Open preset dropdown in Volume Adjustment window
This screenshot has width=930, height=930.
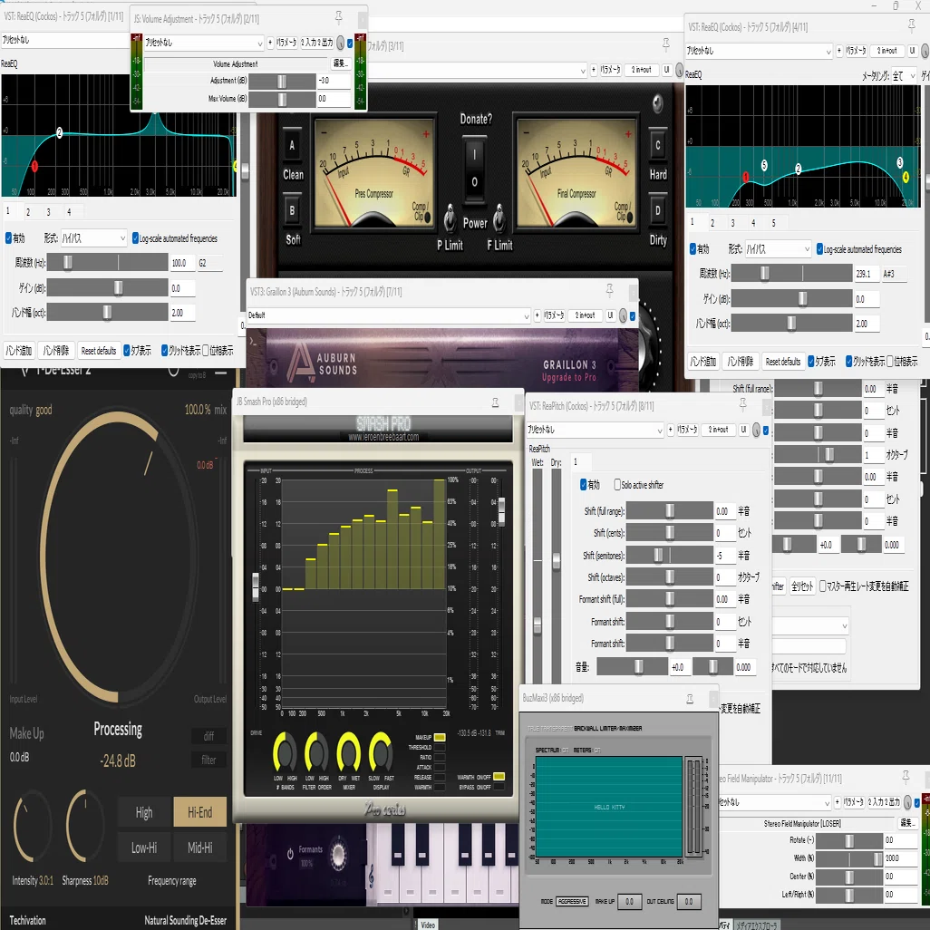tap(203, 43)
